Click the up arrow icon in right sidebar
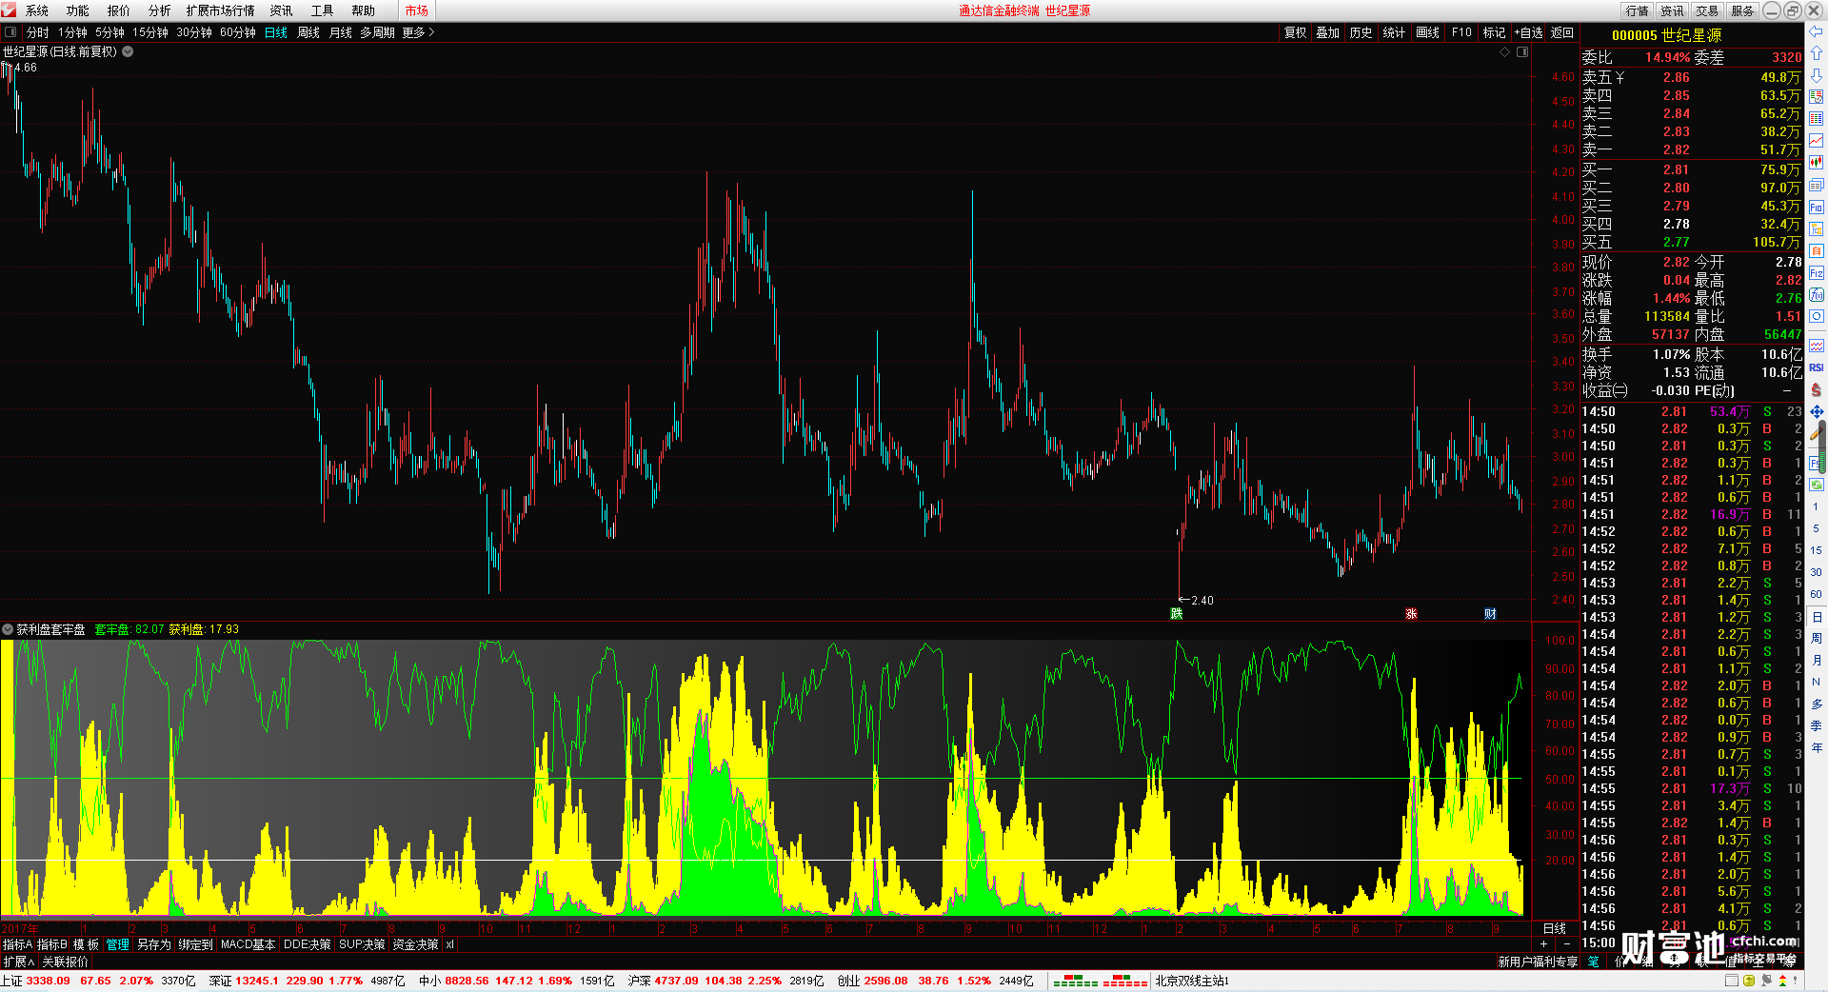This screenshot has width=1828, height=992. 1817,53
